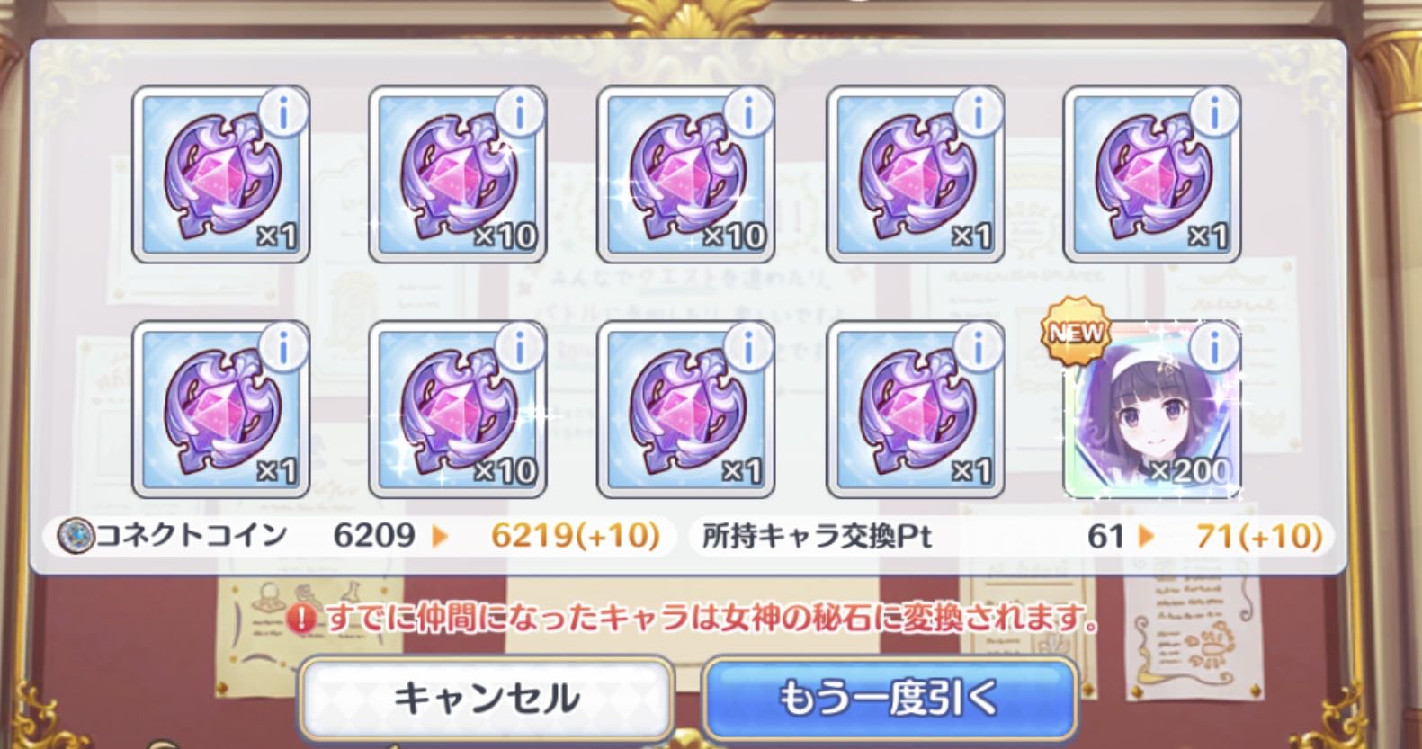
Task: Click the NEW badge on character card
Action: click(x=1076, y=333)
